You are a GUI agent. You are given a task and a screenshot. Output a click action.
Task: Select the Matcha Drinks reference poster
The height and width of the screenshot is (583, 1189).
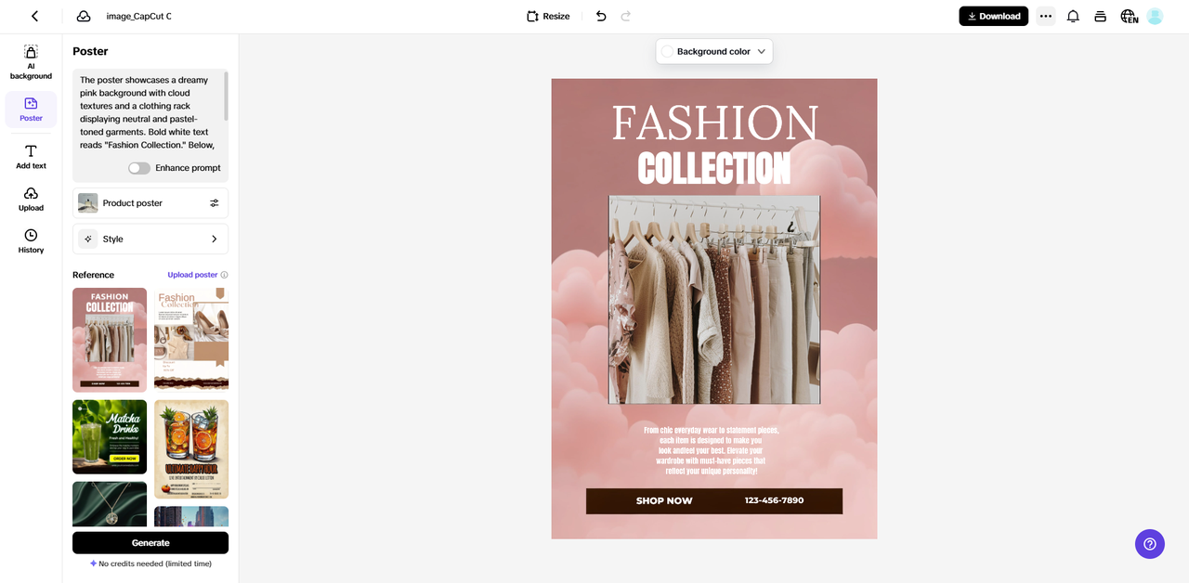point(110,437)
